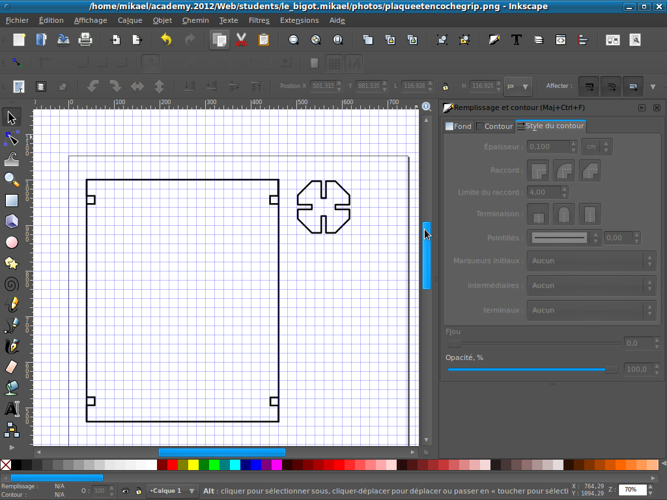Open the text and font dialog icon
The width and height of the screenshot is (667, 500).
pyautogui.click(x=517, y=40)
